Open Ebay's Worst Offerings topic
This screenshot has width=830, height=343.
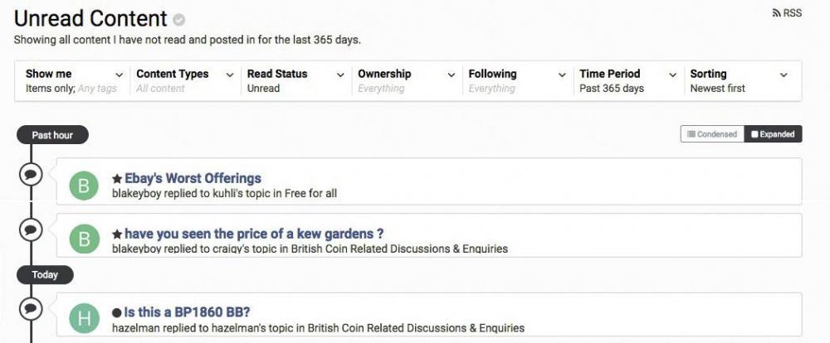(193, 178)
